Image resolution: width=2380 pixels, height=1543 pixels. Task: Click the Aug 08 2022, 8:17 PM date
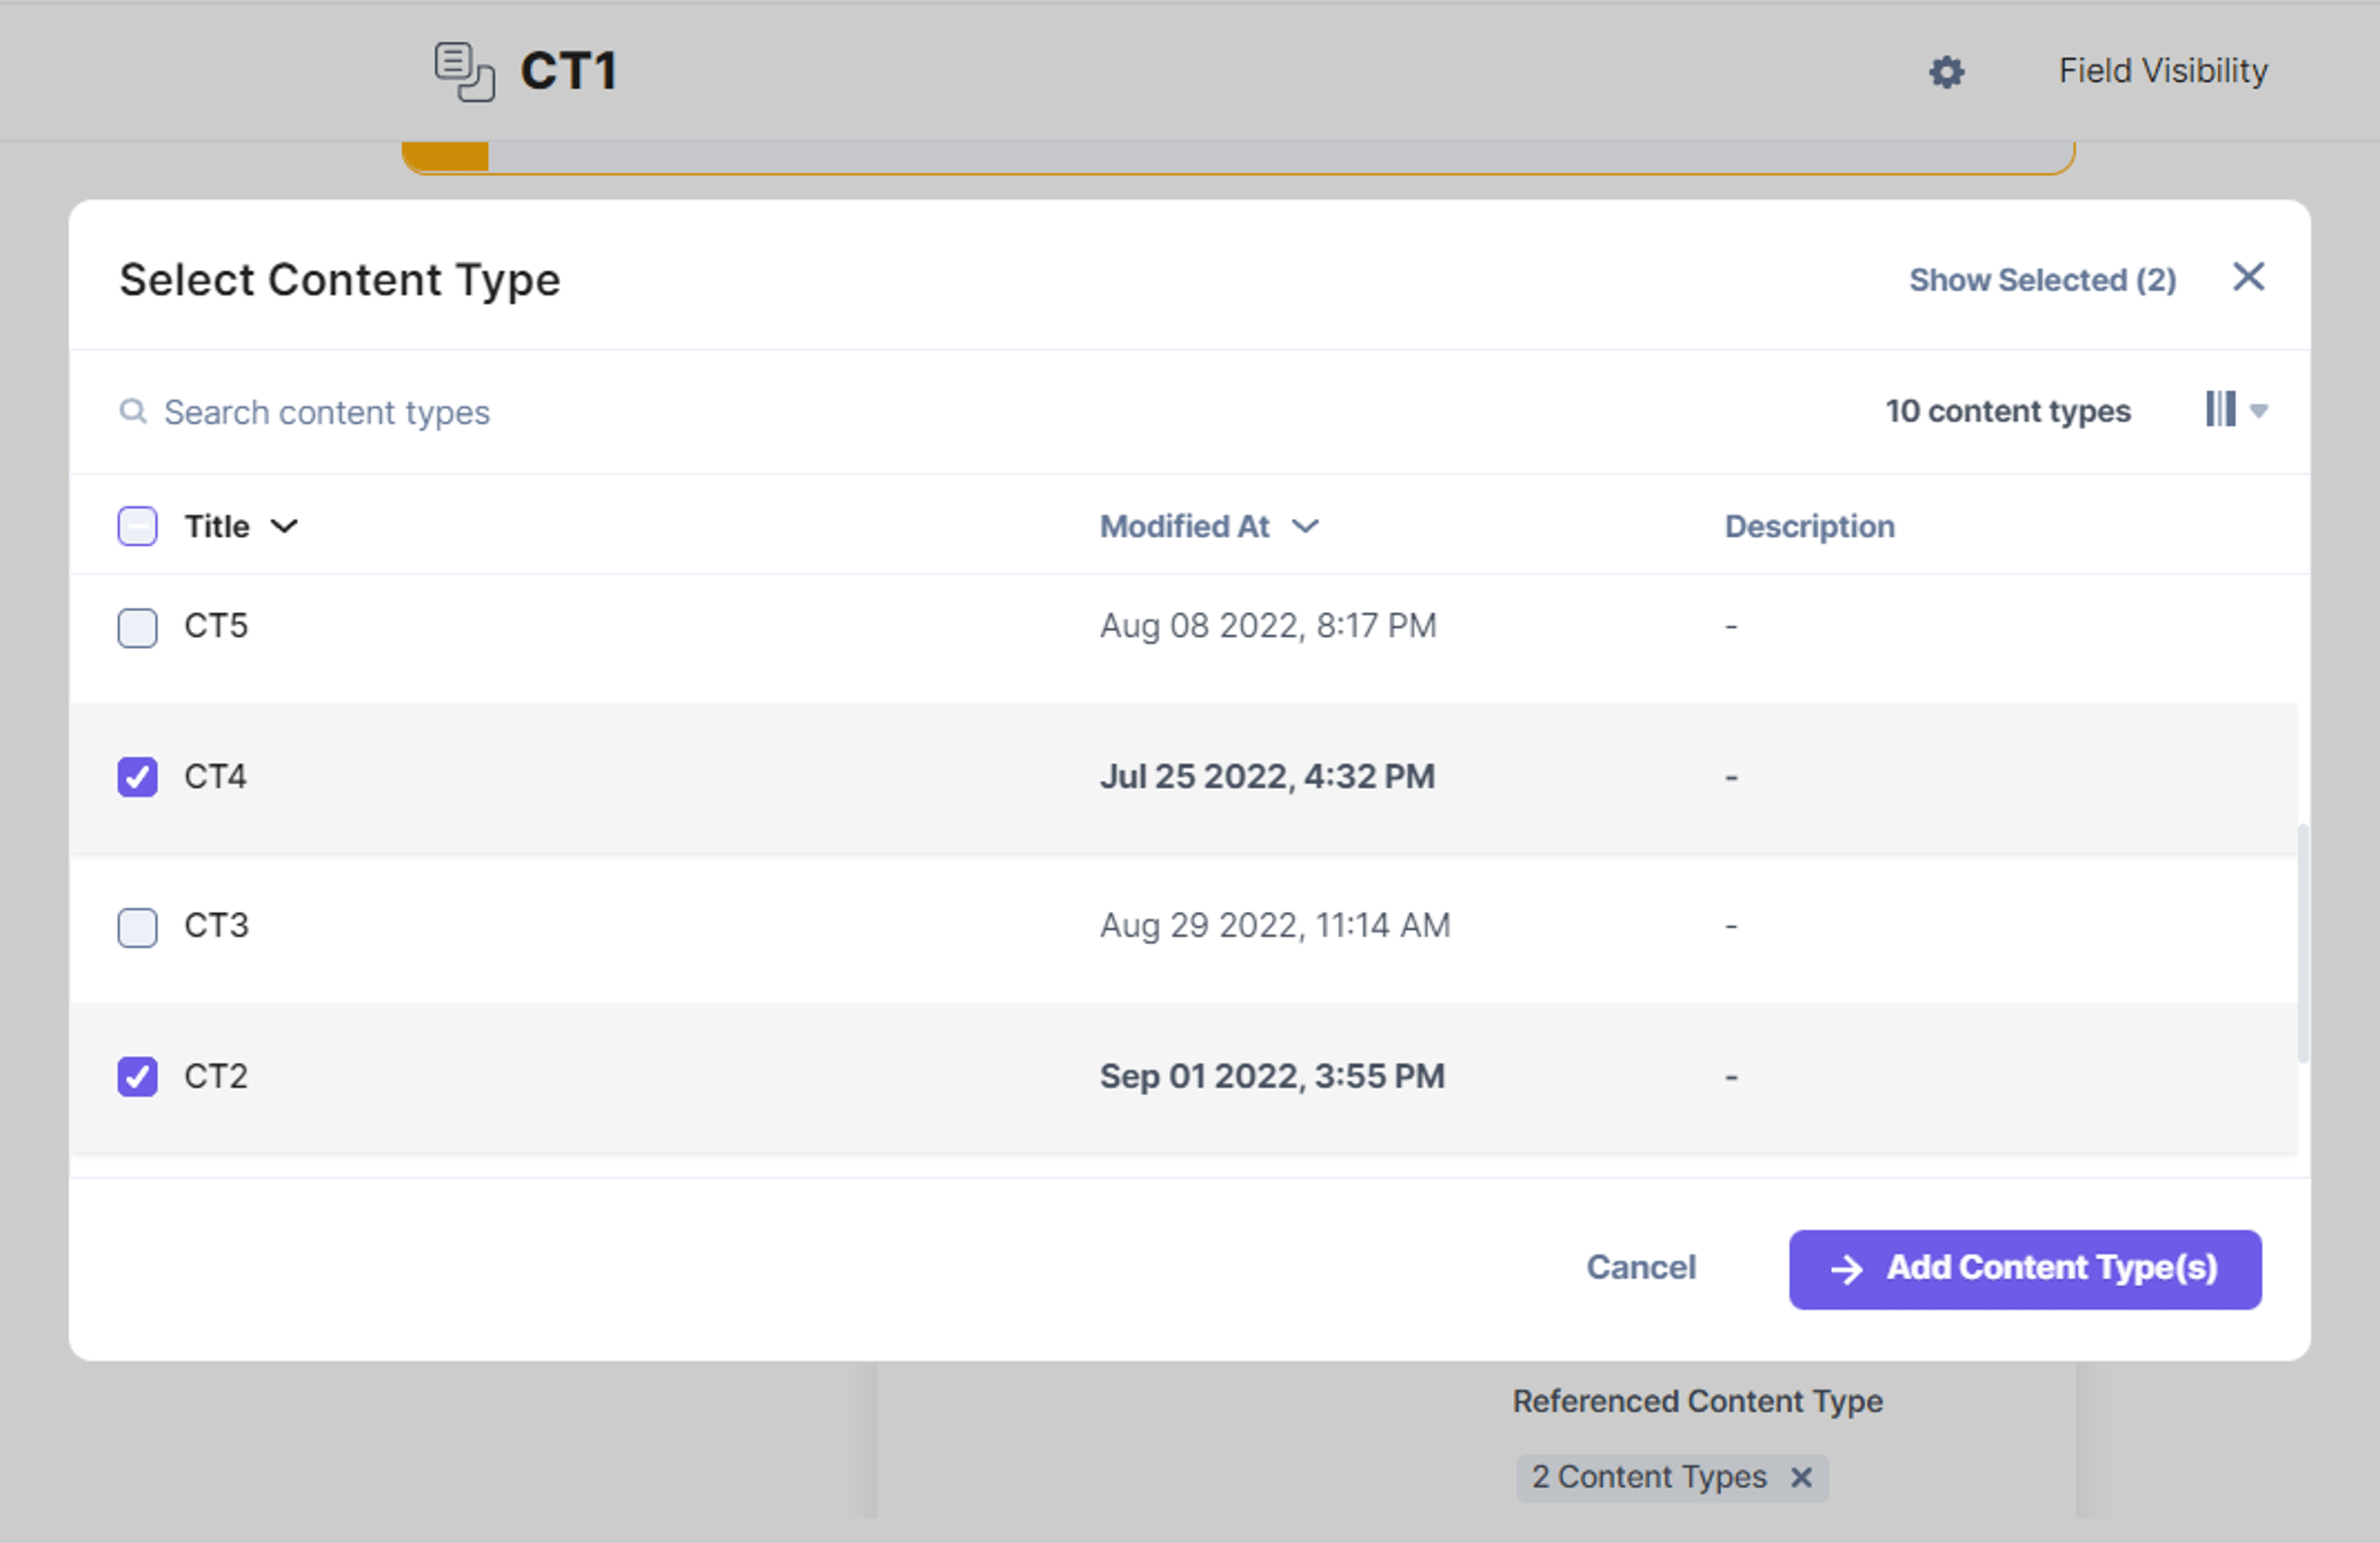(x=1268, y=626)
